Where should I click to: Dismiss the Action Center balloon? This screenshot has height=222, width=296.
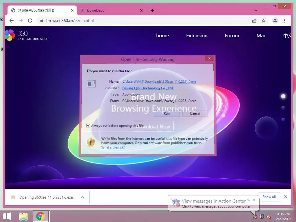254,200
